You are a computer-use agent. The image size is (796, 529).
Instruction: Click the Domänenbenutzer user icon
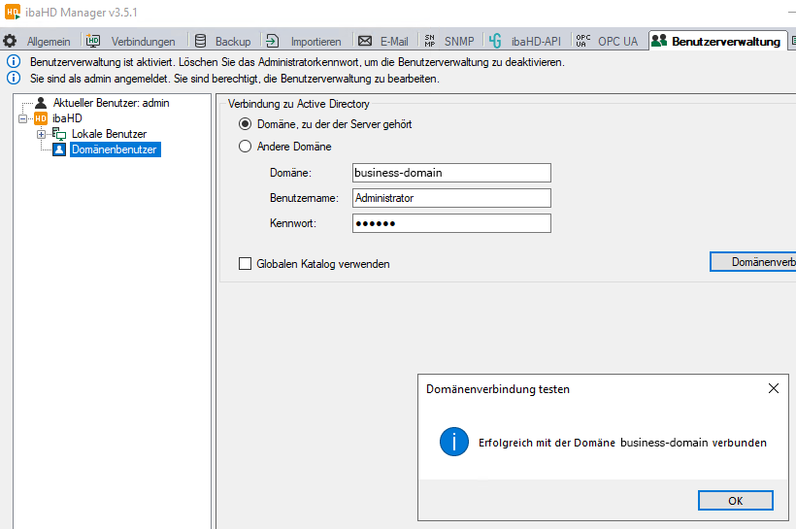coord(59,149)
